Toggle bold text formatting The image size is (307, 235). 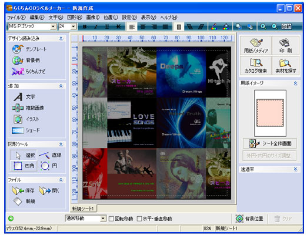pos(85,26)
